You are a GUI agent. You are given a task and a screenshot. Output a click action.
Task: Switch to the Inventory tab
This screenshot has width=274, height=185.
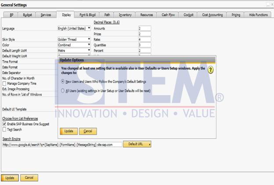(x=125, y=15)
